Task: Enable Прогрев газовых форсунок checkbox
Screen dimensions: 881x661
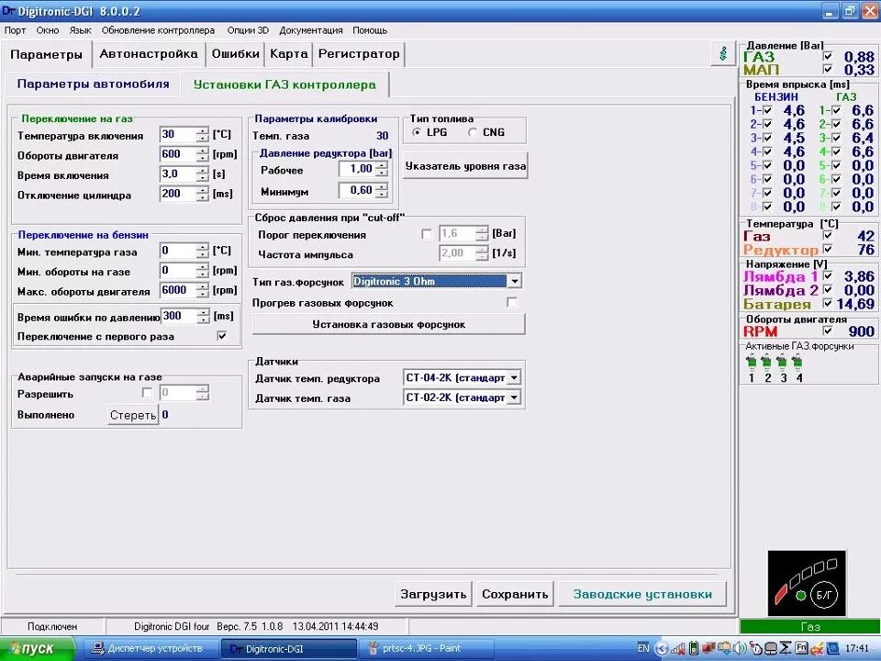Action: coord(512,302)
